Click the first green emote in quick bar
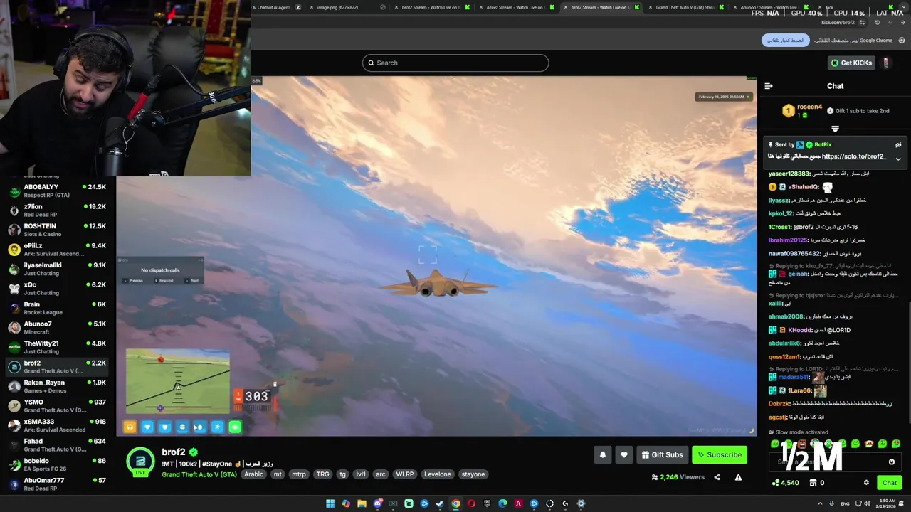Screen dimensions: 911x512 [775, 444]
